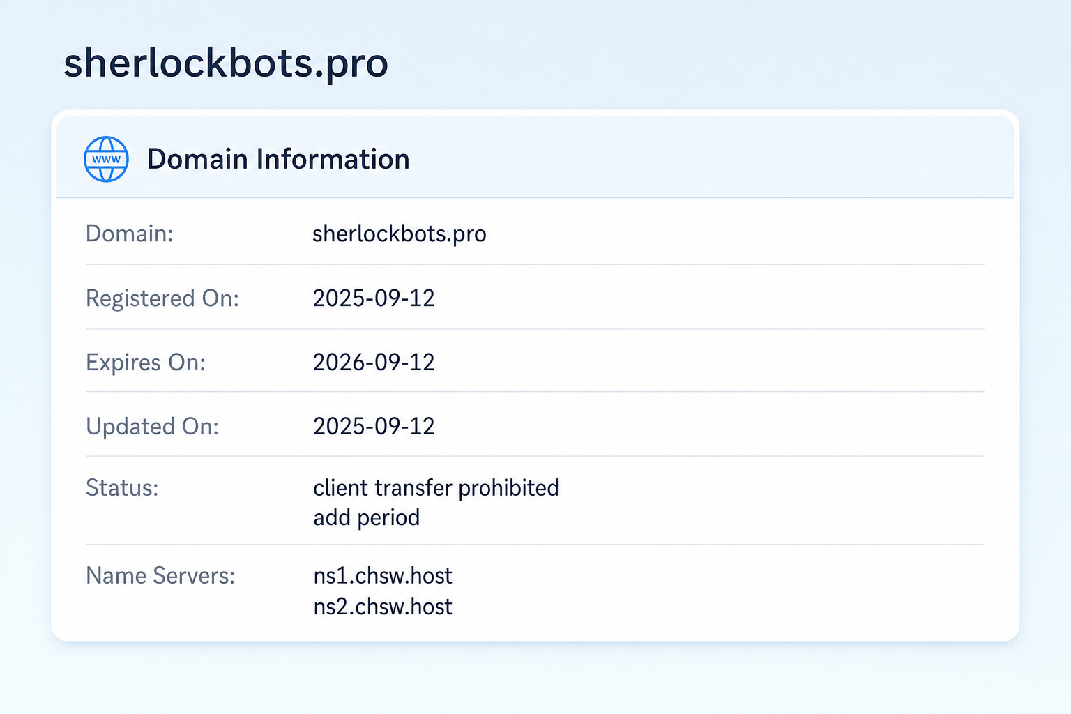
Task: Click the www globe icon
Action: pos(106,159)
